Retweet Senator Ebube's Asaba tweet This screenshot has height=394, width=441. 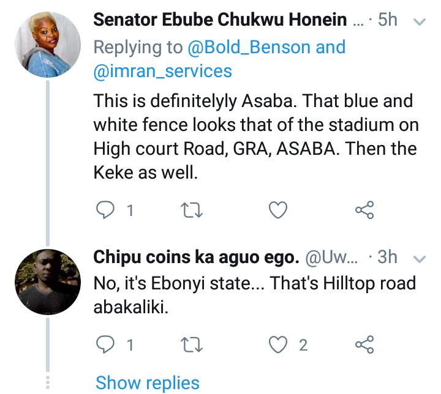tap(192, 210)
